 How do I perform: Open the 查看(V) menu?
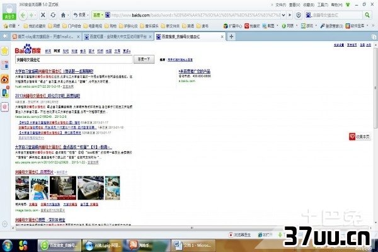(x=294, y=5)
